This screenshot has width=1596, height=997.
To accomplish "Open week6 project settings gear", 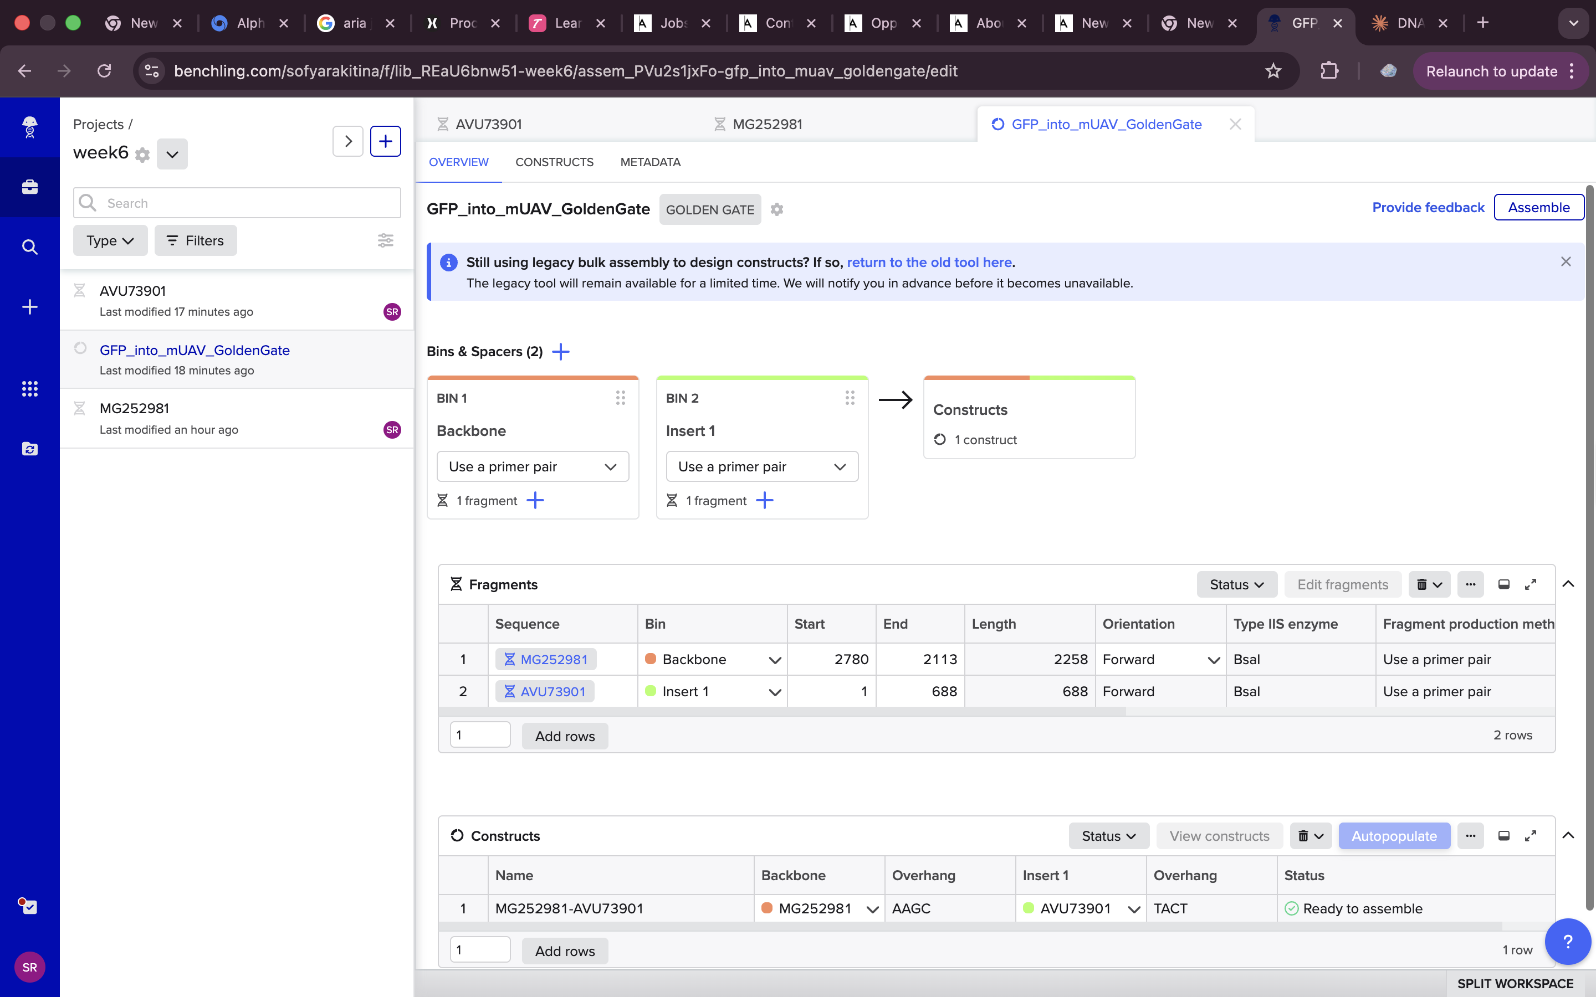I will tap(142, 155).
